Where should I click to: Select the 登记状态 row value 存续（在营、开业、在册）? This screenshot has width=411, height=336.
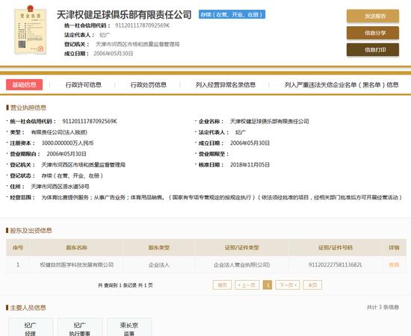point(72,175)
